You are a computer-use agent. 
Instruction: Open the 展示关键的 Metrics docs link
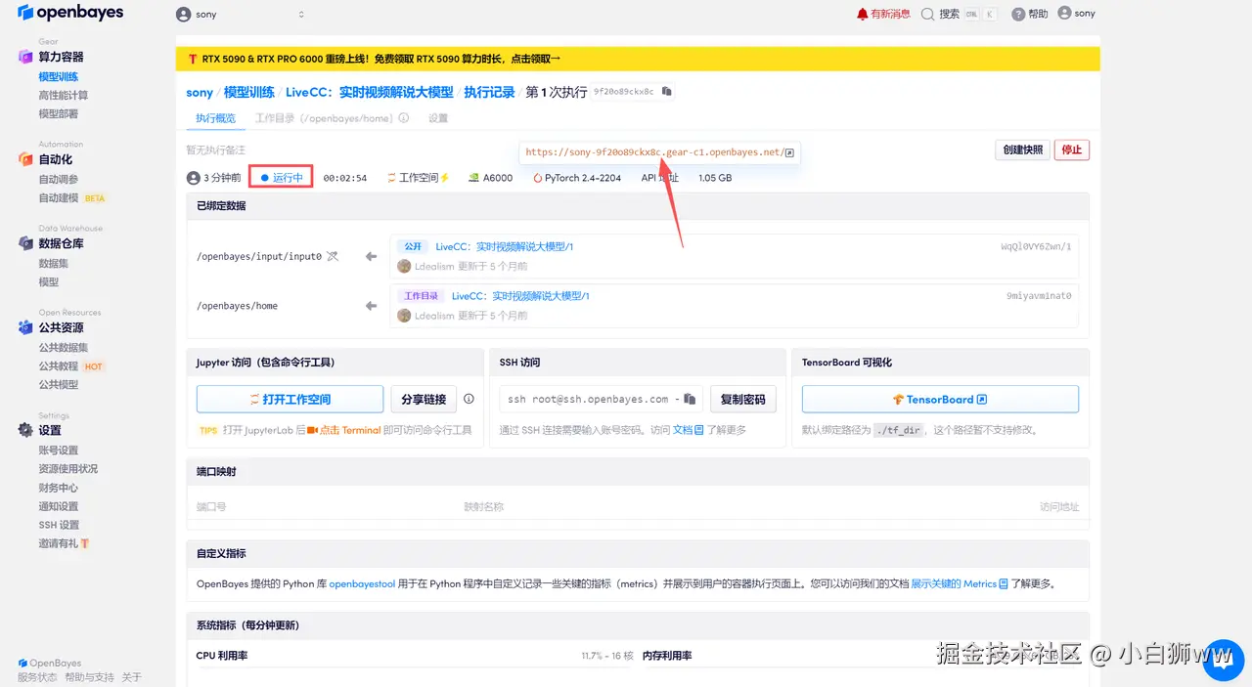[x=960, y=583]
